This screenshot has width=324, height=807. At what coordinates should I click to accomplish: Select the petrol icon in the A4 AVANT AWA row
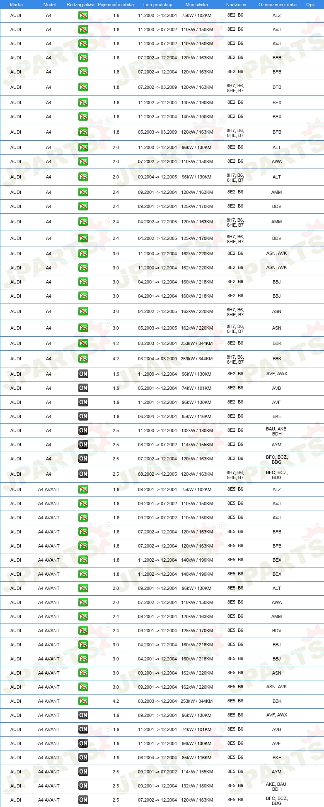coord(83,602)
